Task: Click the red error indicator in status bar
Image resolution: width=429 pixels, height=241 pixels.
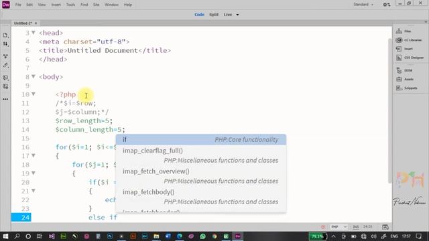Action: coord(323,227)
